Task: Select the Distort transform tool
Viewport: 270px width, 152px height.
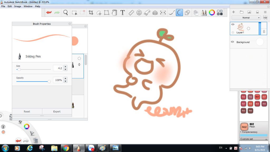Action: click(x=107, y=12)
